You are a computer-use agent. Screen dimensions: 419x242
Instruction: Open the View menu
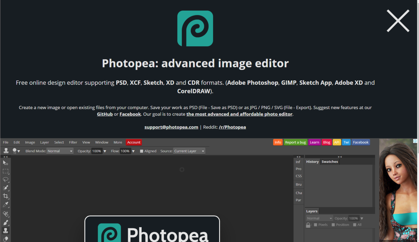coord(86,142)
